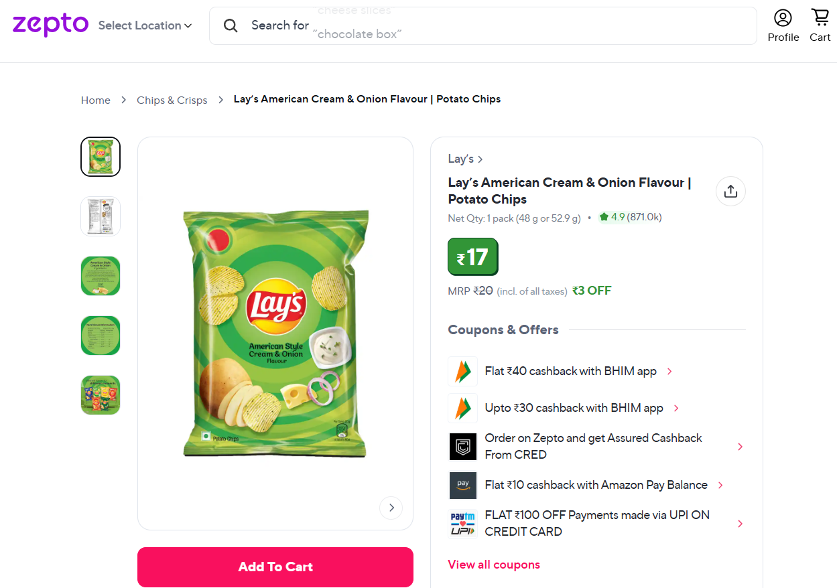Open the Select Location dropdown

[x=145, y=25]
